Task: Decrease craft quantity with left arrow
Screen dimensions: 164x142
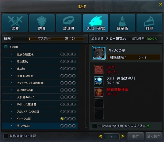Action: pos(100,136)
